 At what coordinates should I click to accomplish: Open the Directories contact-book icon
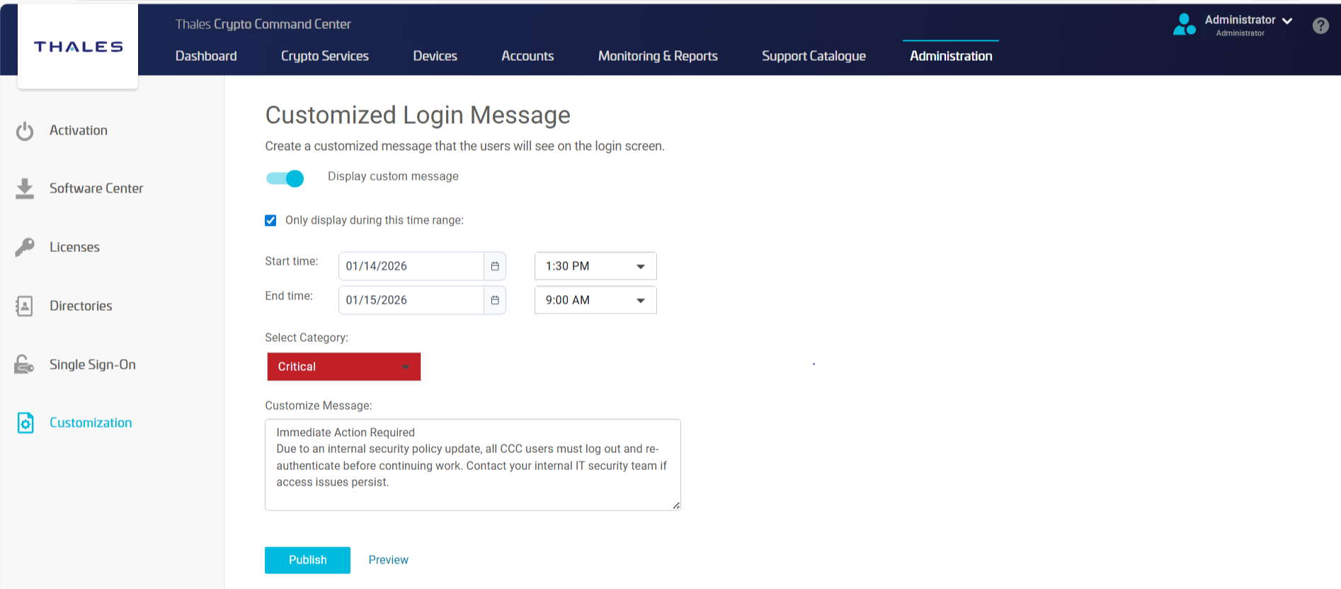[x=25, y=306]
